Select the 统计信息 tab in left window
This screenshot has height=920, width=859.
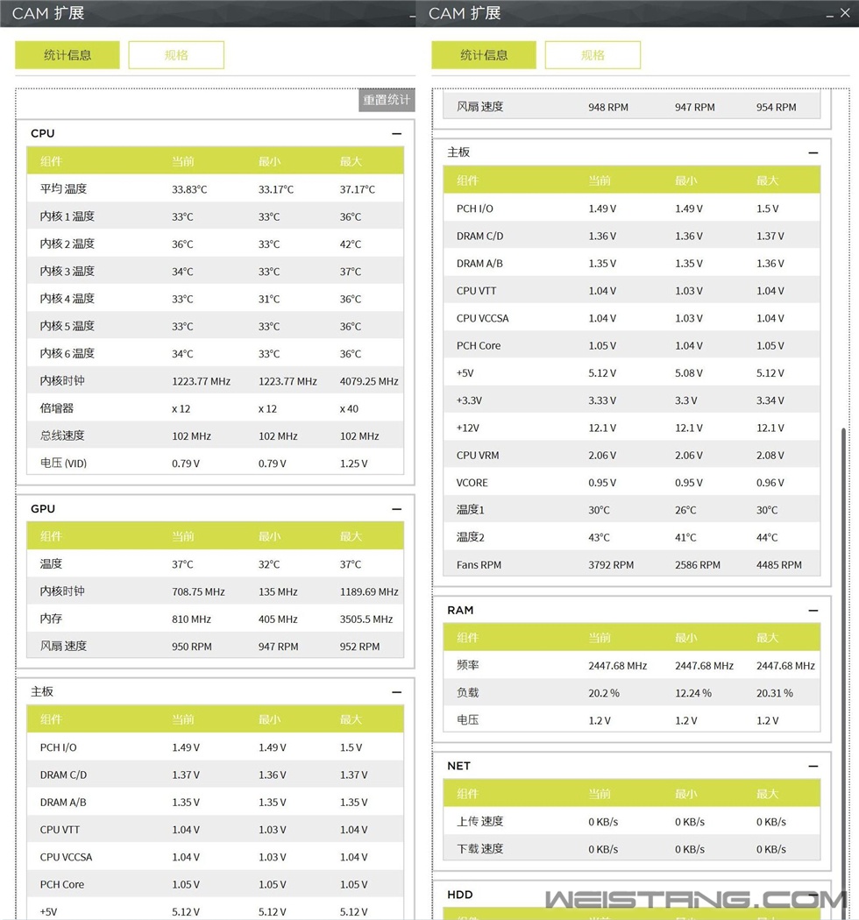click(x=67, y=55)
